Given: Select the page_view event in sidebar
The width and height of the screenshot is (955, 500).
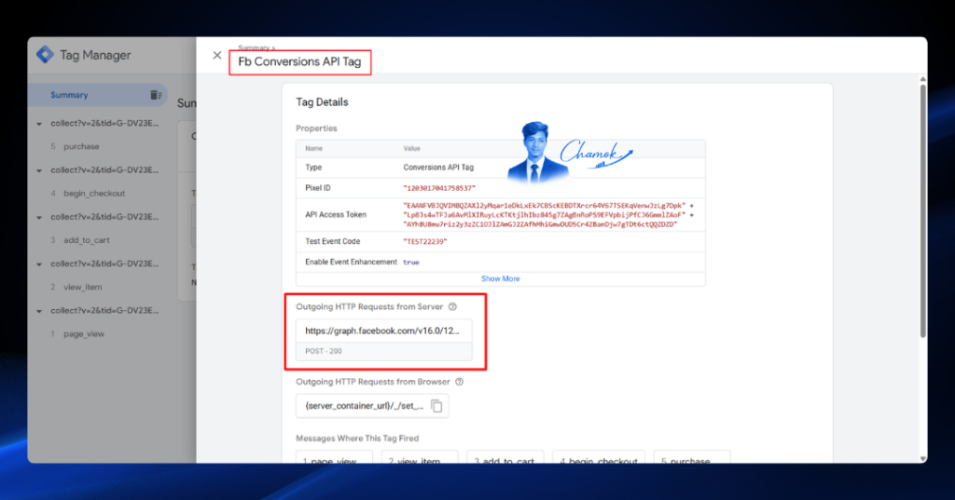Looking at the screenshot, I should pos(84,334).
